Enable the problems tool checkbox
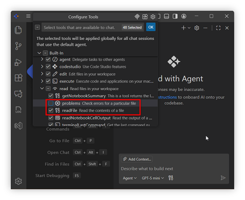The width and height of the screenshot is (245, 200). point(51,103)
